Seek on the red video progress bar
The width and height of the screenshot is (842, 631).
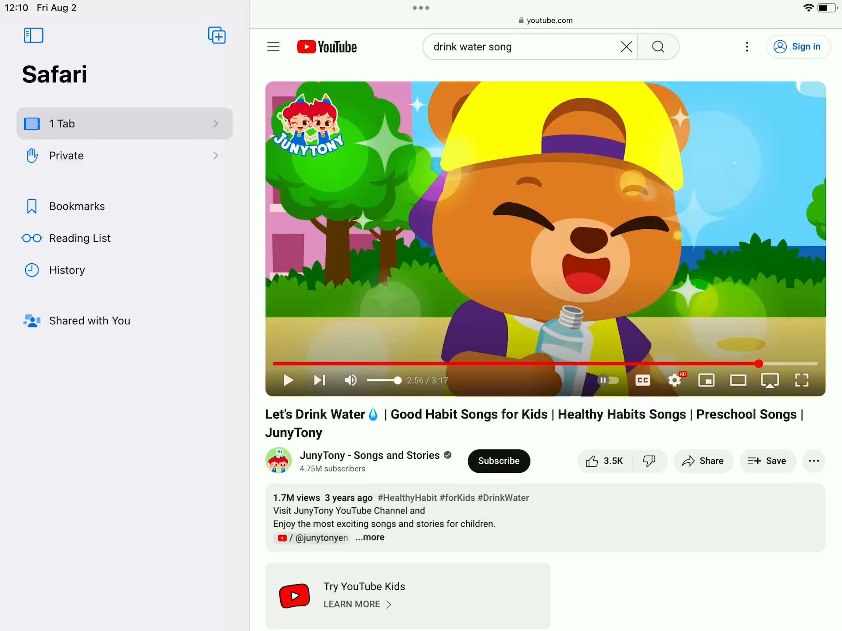coord(545,364)
